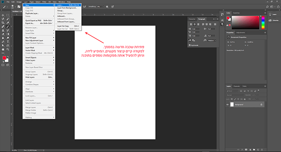Switch to the Channels tab
Screen dimensions: 281x152
pos(236,86)
